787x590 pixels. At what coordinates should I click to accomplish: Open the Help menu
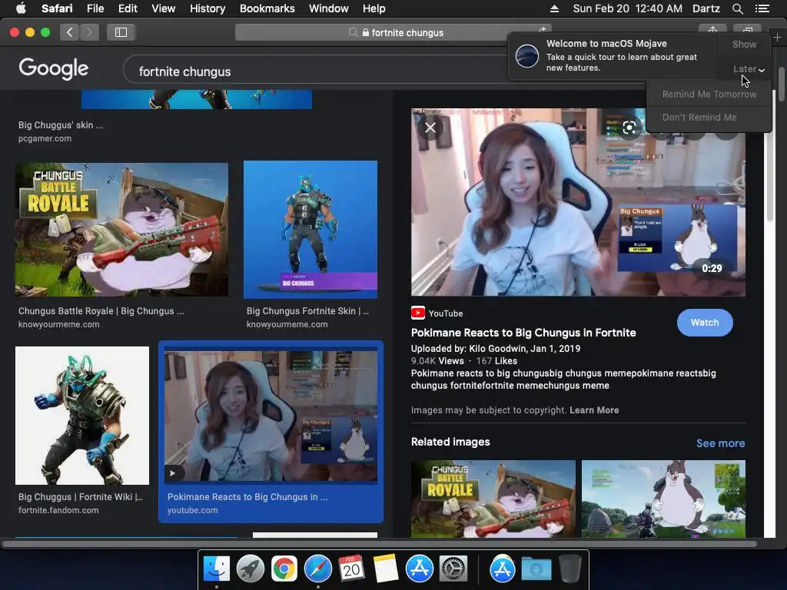point(374,8)
